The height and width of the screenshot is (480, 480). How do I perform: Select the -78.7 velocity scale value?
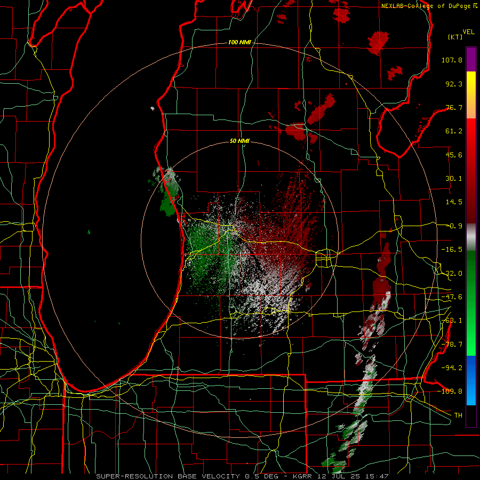452,345
